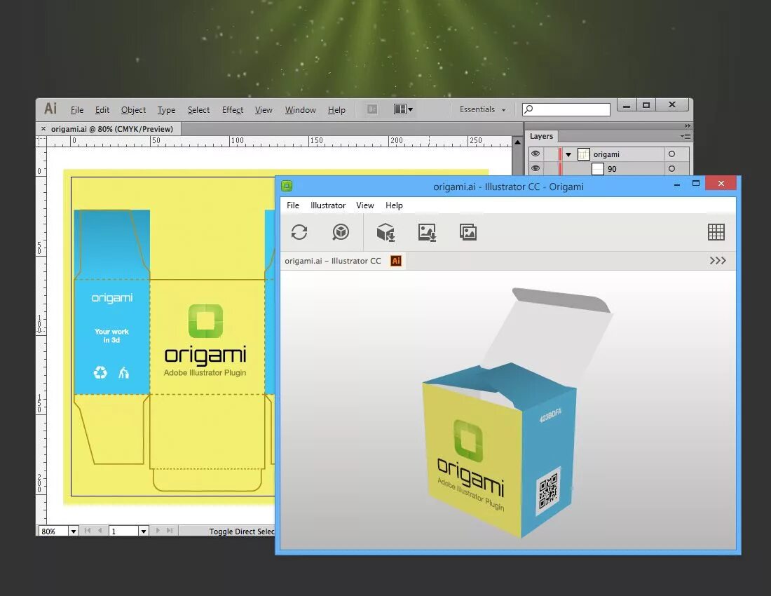This screenshot has height=596, width=771.
Task: Click Toggle Direct Selection status text
Action: click(x=241, y=531)
